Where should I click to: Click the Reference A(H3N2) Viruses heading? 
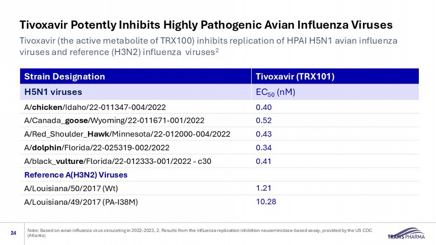pos(76,175)
